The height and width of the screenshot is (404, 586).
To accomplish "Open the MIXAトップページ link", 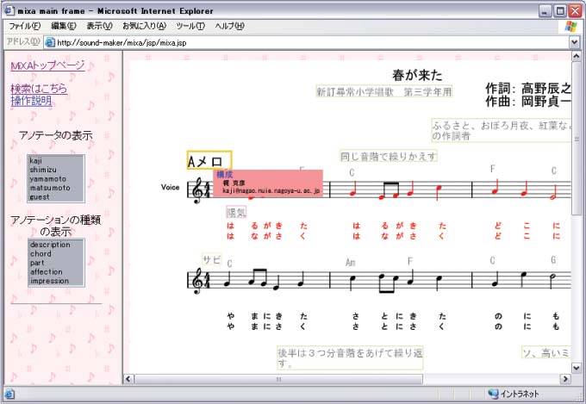I will click(48, 65).
